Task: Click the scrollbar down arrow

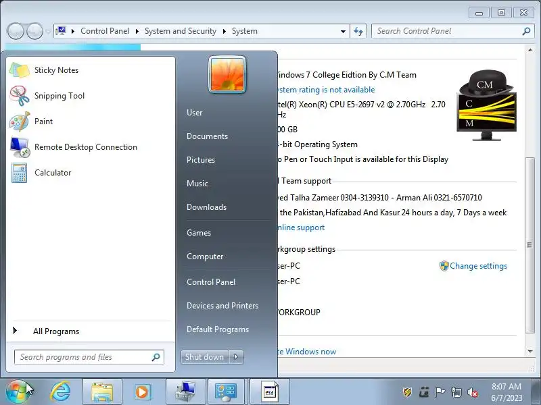Action: click(x=530, y=351)
